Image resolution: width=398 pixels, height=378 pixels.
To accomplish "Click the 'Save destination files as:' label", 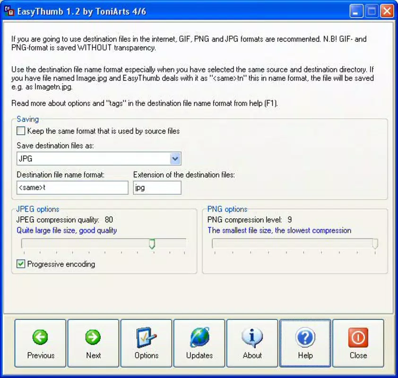I will [55, 146].
